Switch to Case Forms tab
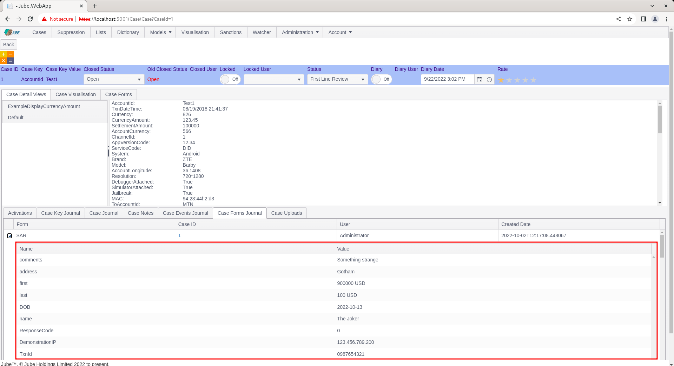Viewport: 674px width, 366px height. click(119, 94)
